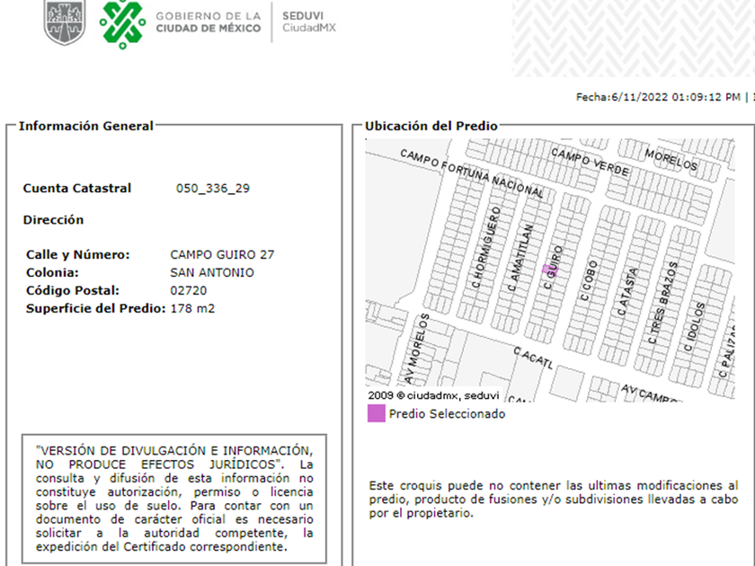Click the Código Postal label
Screen dimensions: 755x566
73,291
